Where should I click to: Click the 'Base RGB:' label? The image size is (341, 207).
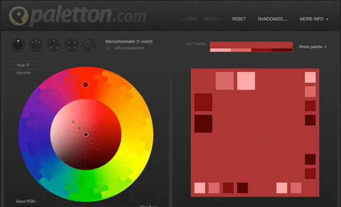pyautogui.click(x=26, y=201)
